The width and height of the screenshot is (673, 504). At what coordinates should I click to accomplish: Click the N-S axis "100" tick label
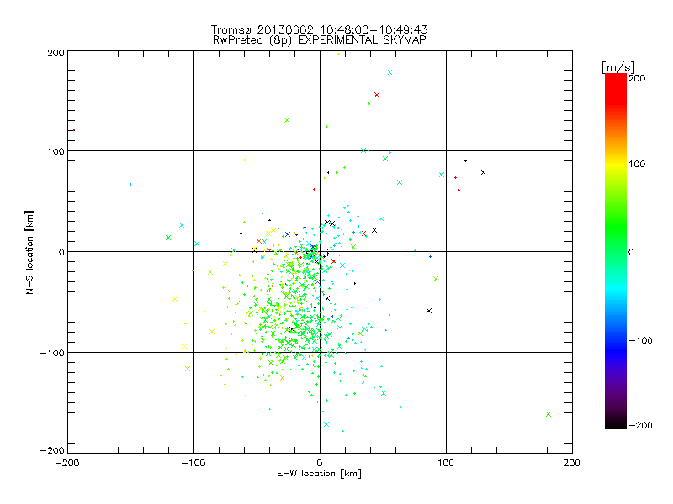pos(56,151)
